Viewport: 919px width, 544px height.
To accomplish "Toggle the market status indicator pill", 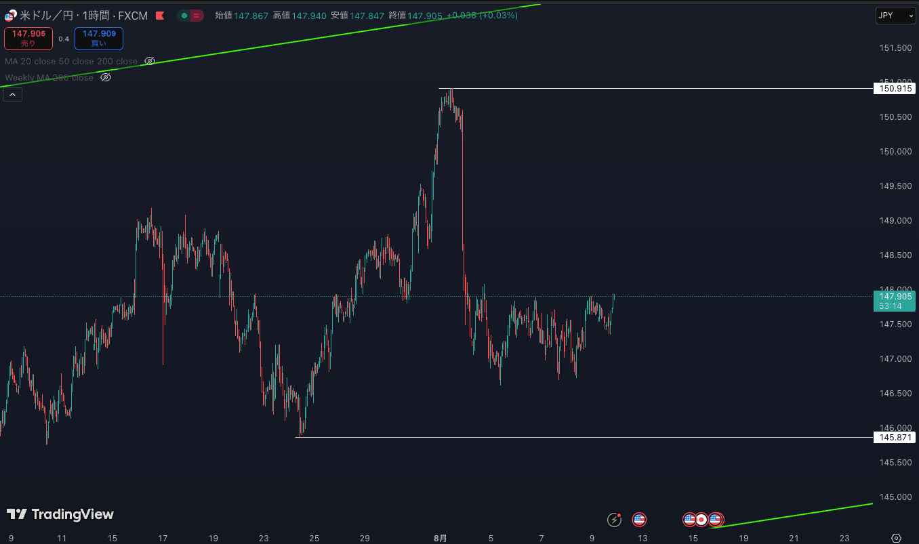I will pos(190,16).
